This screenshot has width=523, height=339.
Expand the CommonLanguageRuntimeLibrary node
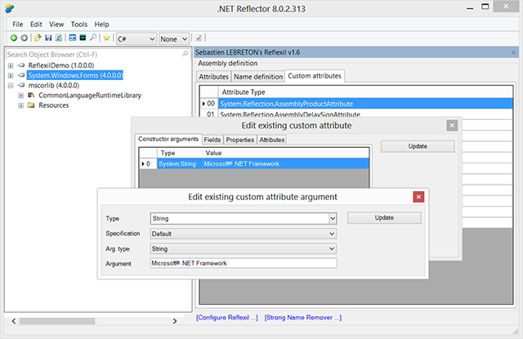(x=20, y=96)
